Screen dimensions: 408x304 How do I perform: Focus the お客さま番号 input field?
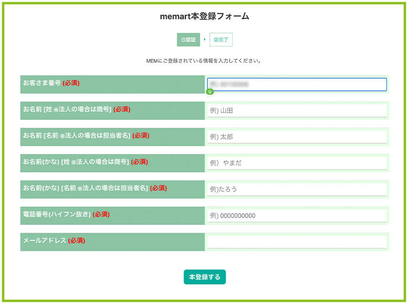pos(296,84)
